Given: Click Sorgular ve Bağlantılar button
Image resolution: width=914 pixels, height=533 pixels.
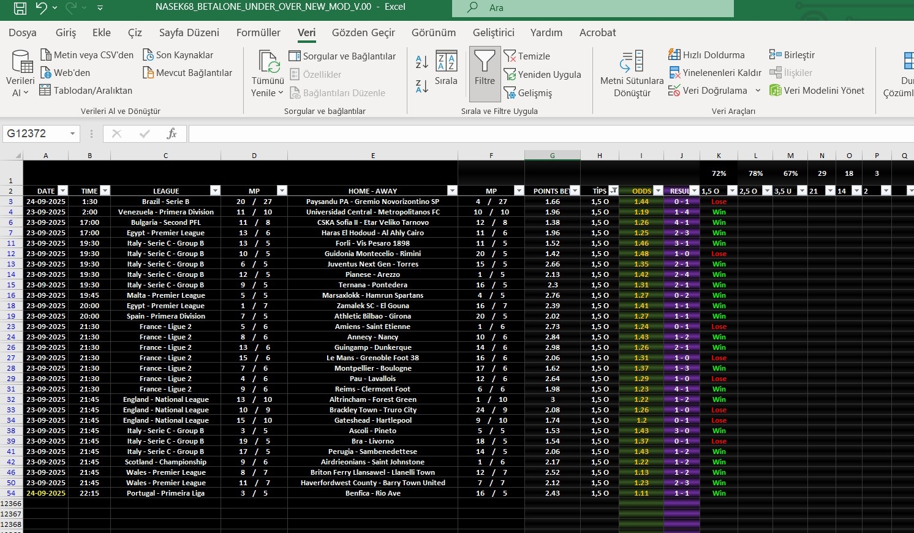Looking at the screenshot, I should 342,56.
